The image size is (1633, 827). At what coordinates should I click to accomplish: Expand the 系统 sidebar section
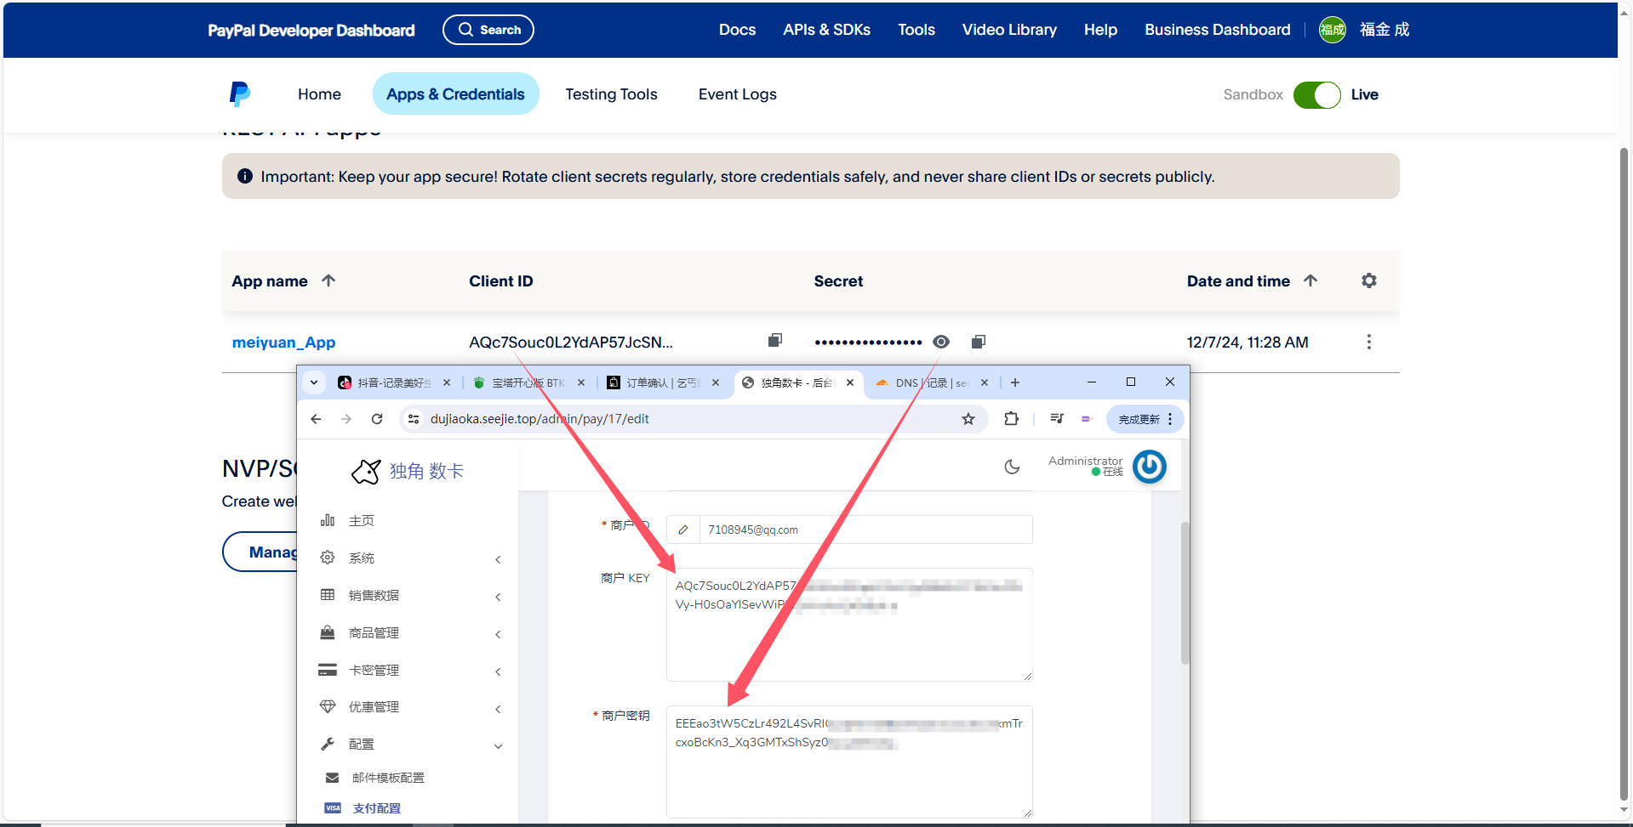tap(362, 558)
